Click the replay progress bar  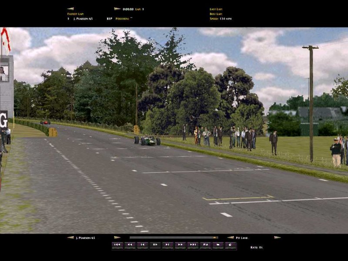click(174, 238)
